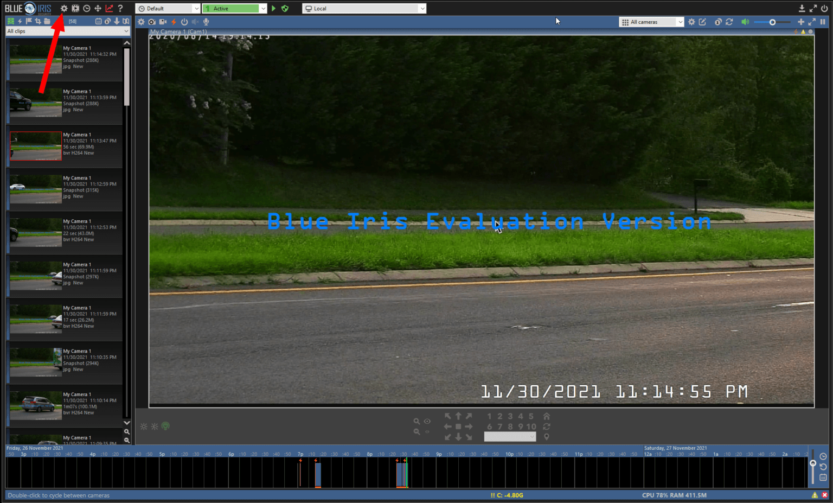Click PTZ preset number 5
Viewport: 833px width, 503px height.
531,416
